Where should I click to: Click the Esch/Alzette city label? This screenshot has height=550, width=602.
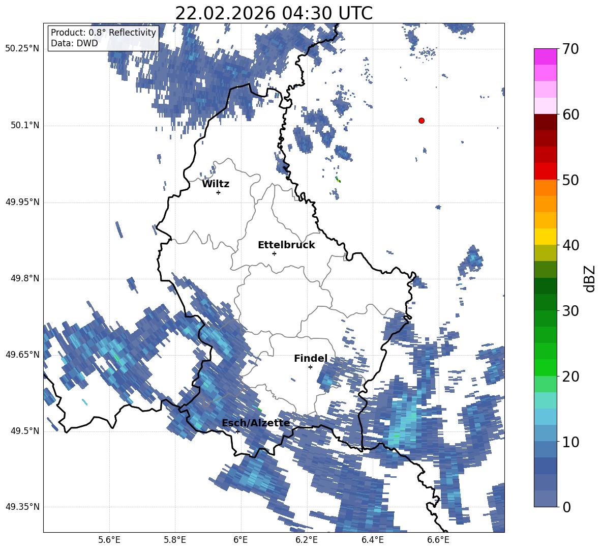tap(256, 423)
